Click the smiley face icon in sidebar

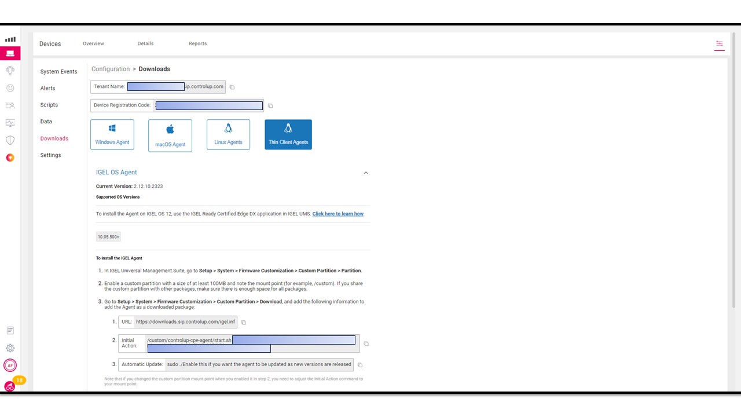pyautogui.click(x=10, y=88)
